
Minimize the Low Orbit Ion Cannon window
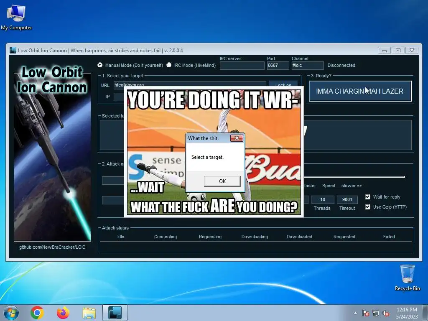[x=385, y=51]
